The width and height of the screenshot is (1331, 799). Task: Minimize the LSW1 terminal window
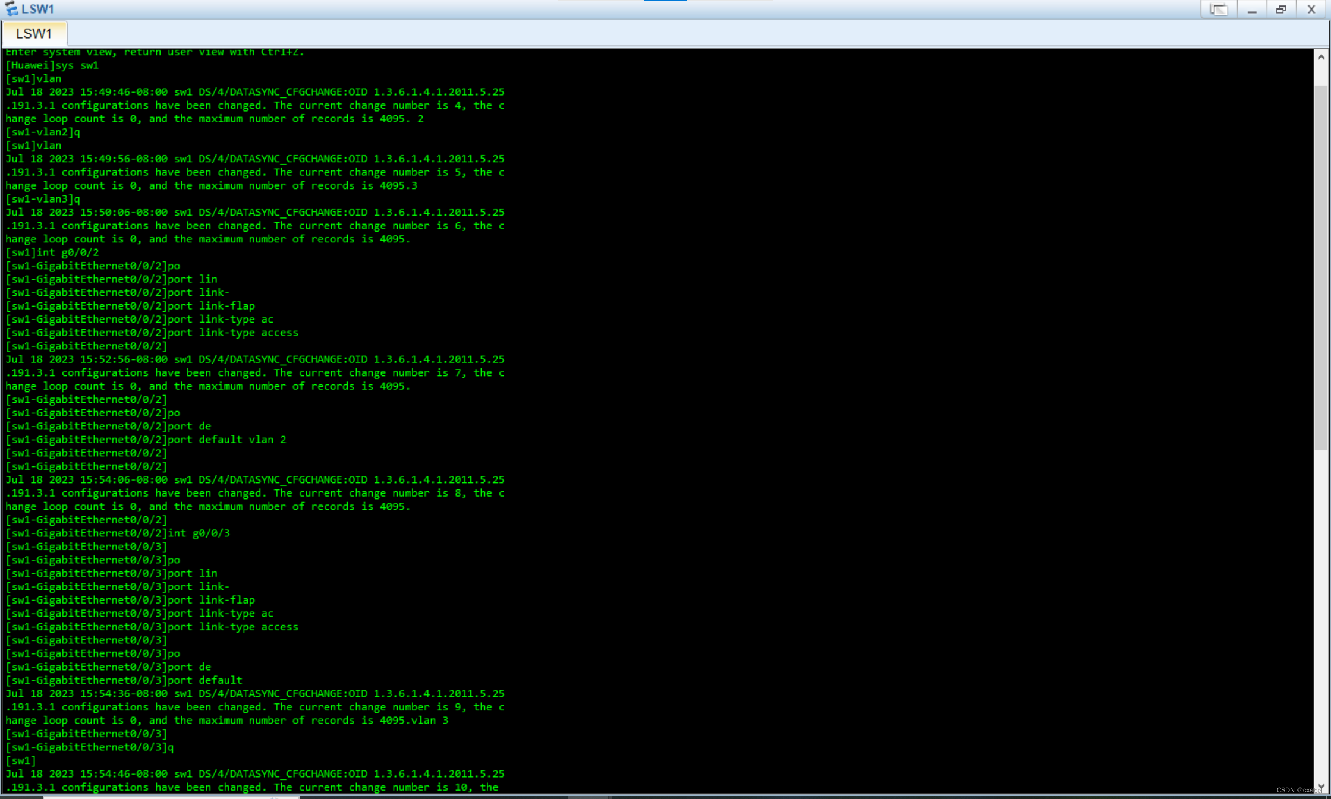1252,10
